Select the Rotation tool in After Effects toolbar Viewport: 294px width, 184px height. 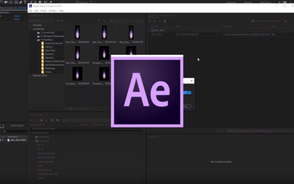2,2
